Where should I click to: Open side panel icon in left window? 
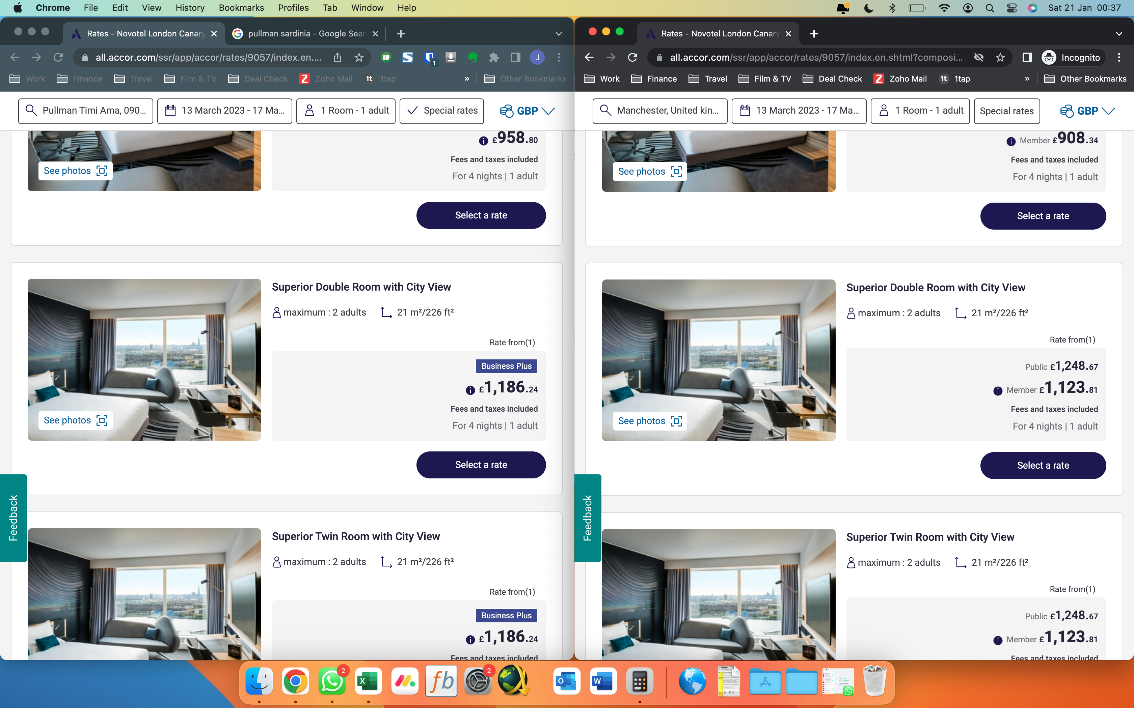(515, 57)
